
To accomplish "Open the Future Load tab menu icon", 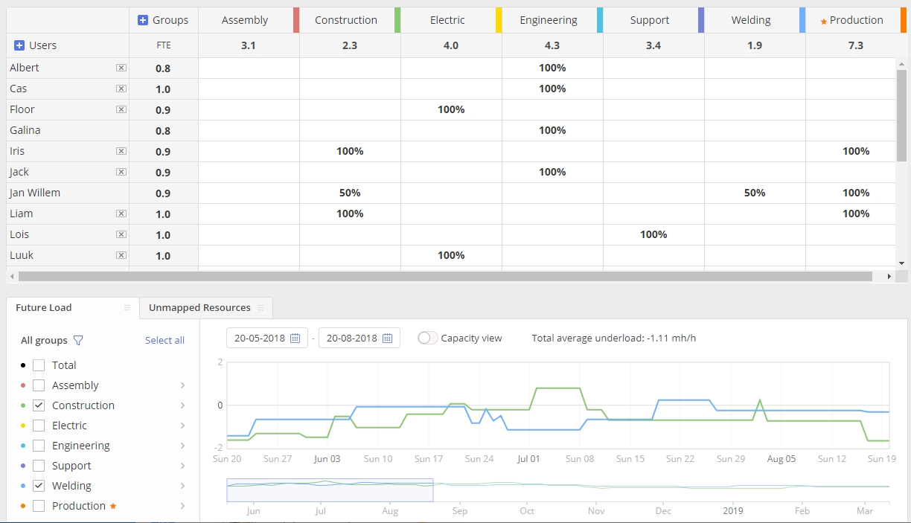I will [127, 307].
